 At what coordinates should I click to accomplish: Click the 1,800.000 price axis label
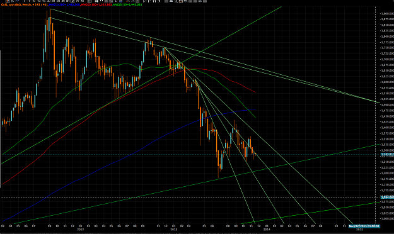[387, 36]
